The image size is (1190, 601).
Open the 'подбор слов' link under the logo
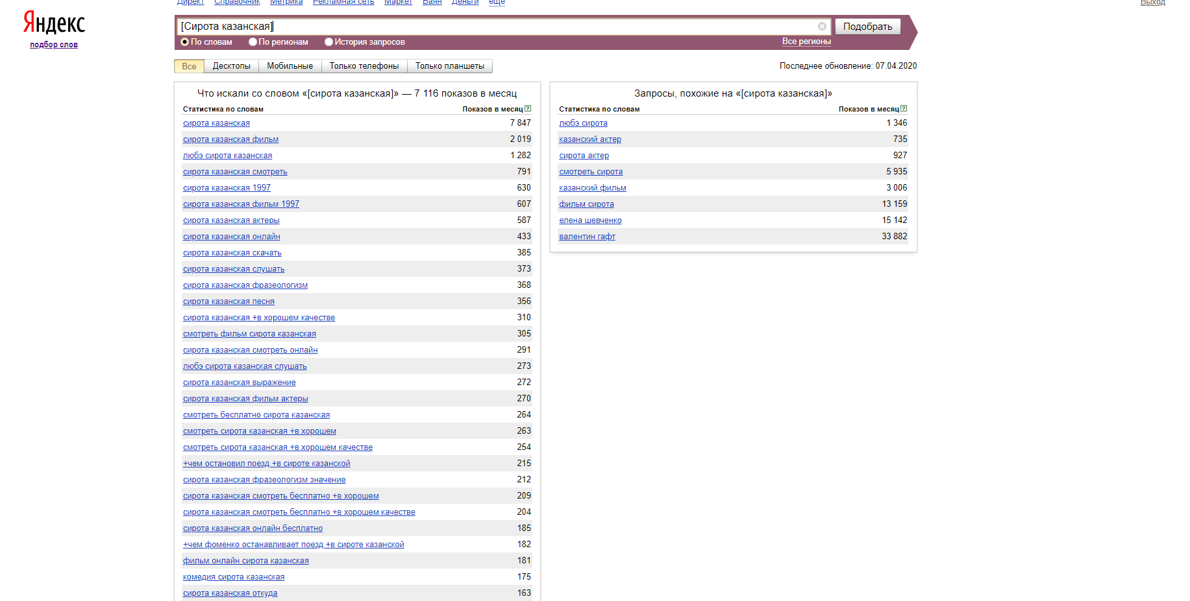[x=54, y=45]
